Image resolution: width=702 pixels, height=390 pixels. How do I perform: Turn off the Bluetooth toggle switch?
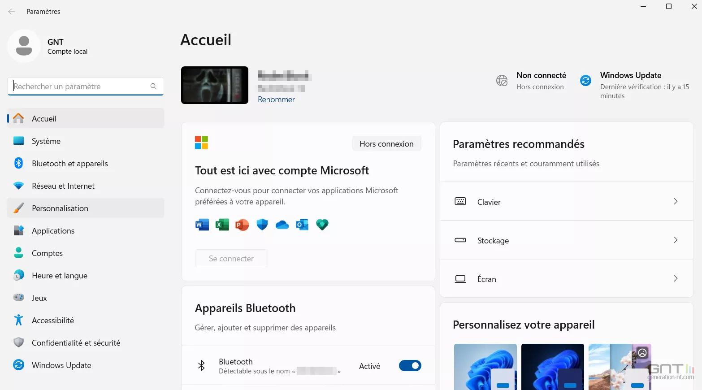pos(410,366)
